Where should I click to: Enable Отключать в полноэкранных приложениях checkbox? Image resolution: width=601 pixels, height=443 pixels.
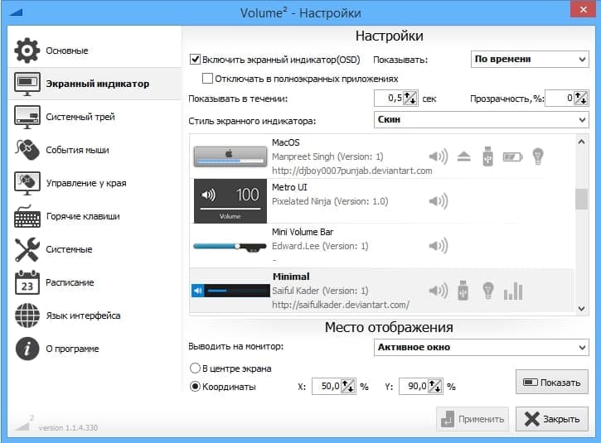point(207,79)
